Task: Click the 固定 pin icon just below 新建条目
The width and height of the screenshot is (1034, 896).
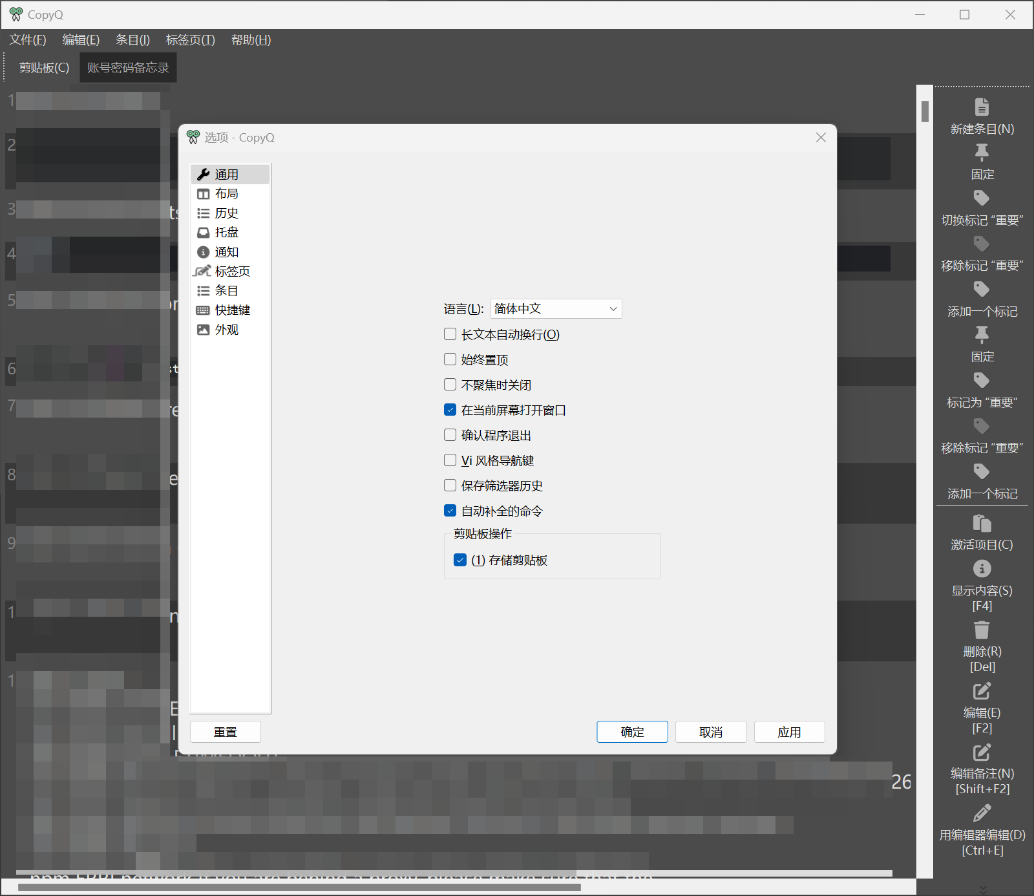Action: (x=982, y=152)
